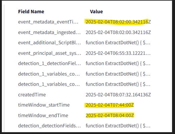
Task: Select the highlighted value 2025-02-04T07:44:00Z
Action: coord(110,105)
